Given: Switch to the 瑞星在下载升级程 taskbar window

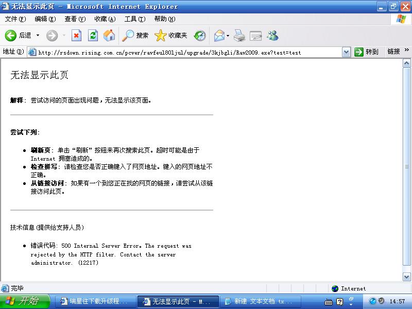Looking at the screenshot, I should pos(95,301).
